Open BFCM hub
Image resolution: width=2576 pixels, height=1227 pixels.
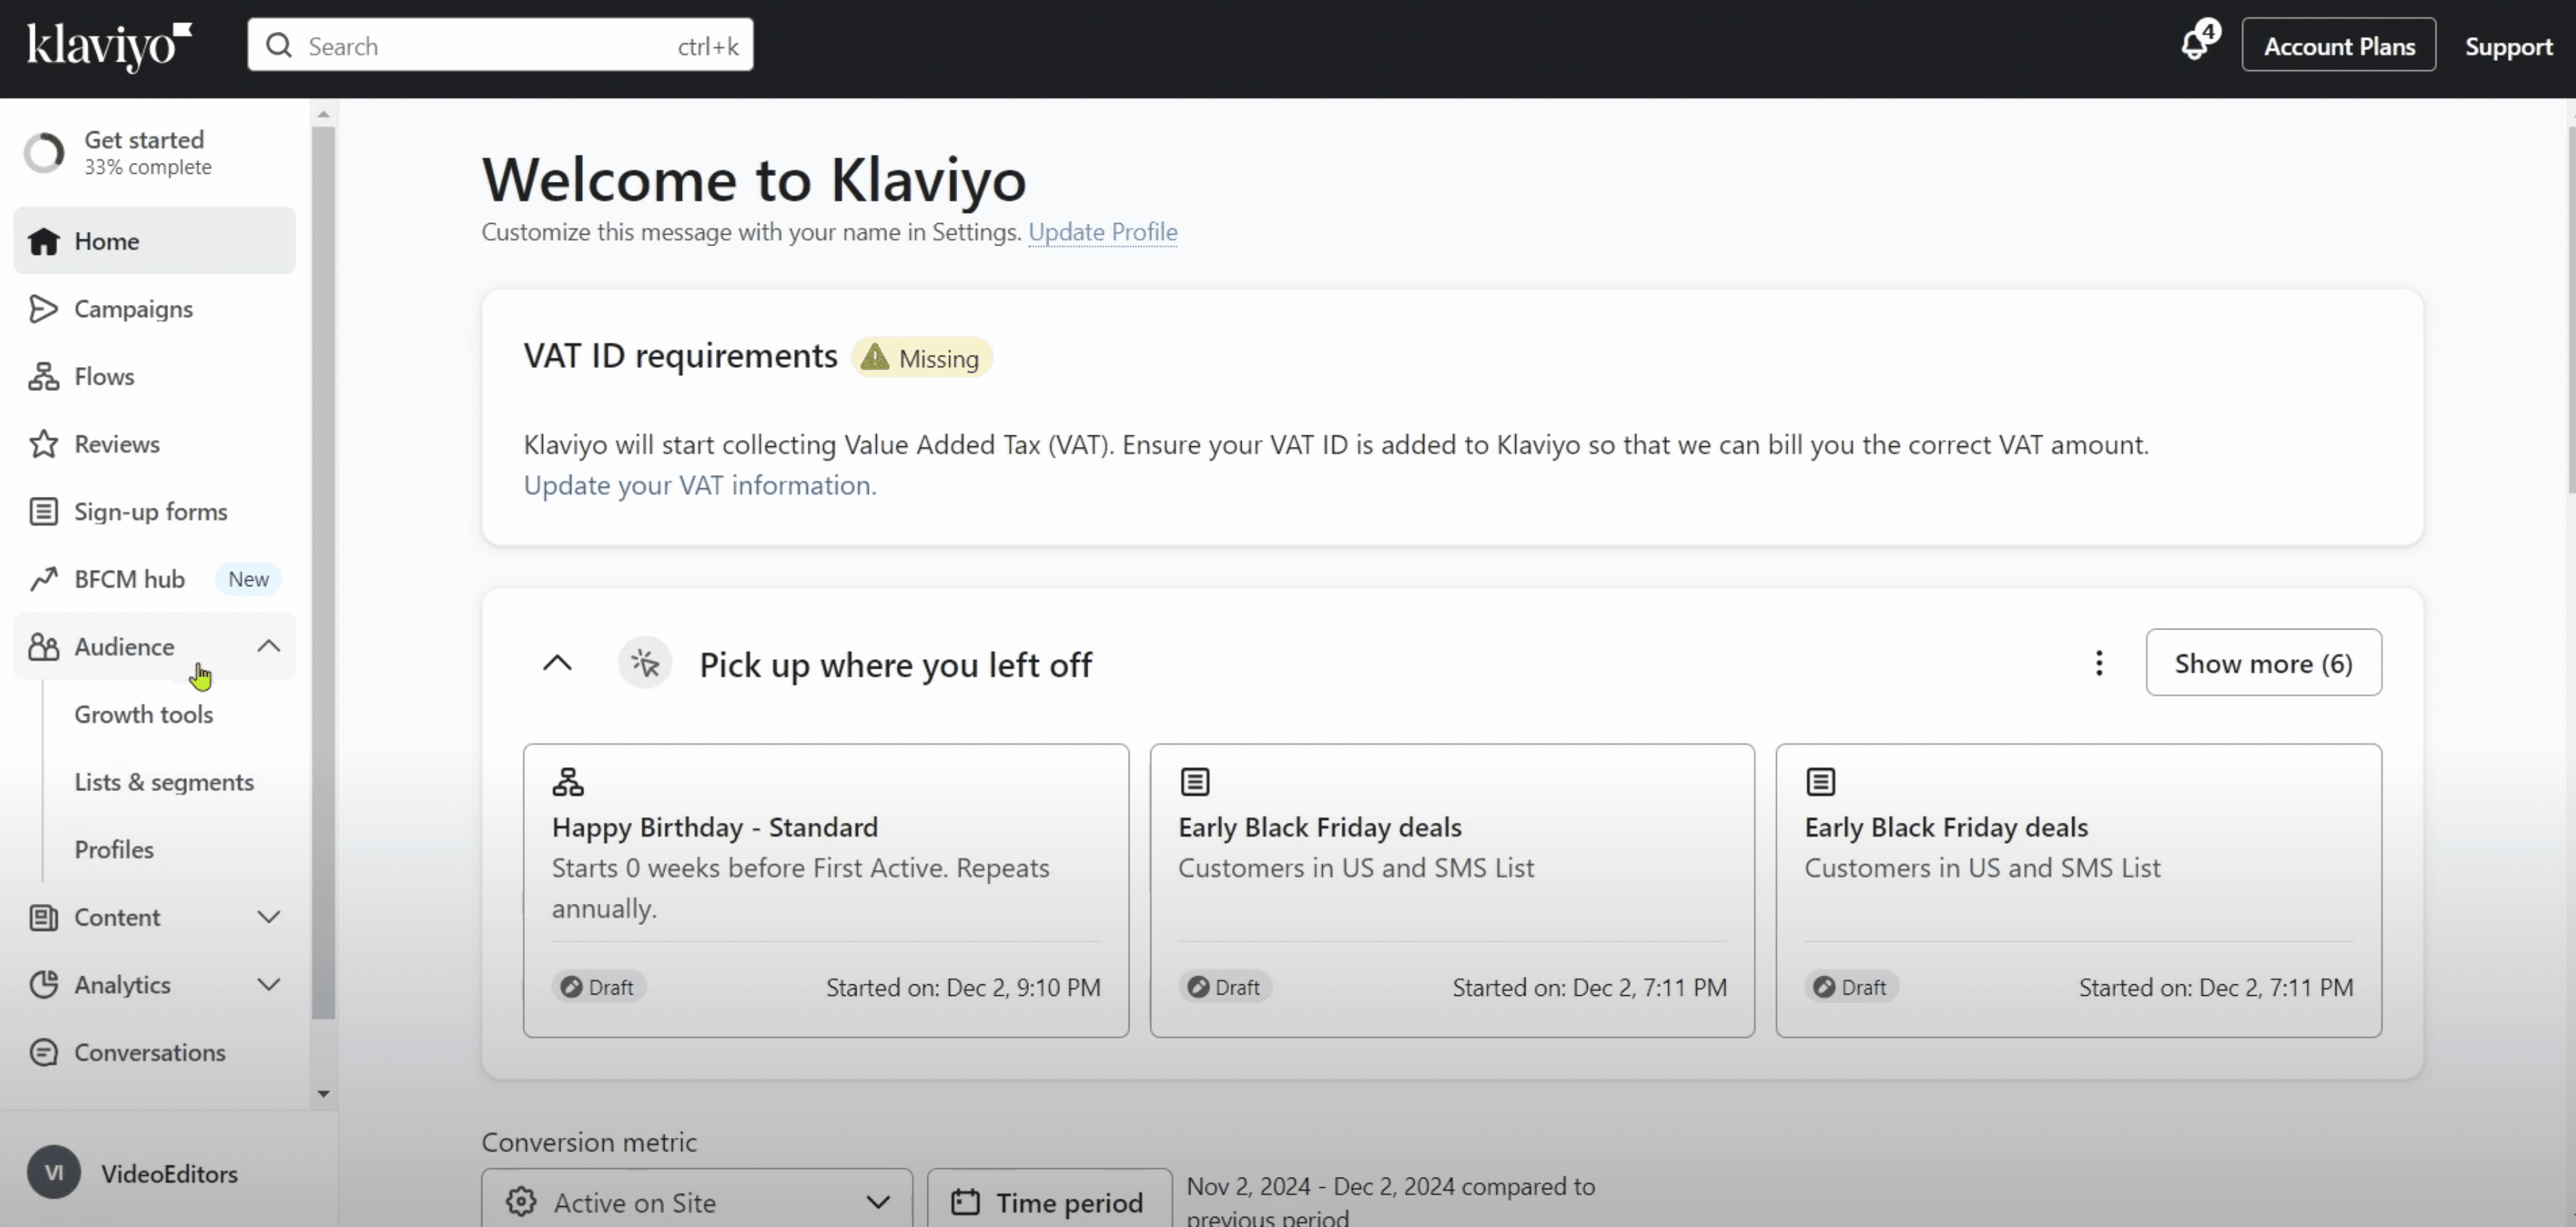(x=154, y=579)
